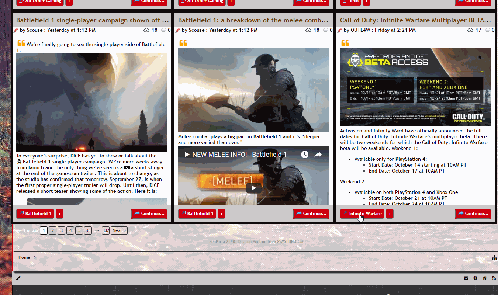Click 'Available on both PlayStation 4 and Xbox One' line
This screenshot has height=295, width=498.
pyautogui.click(x=406, y=192)
